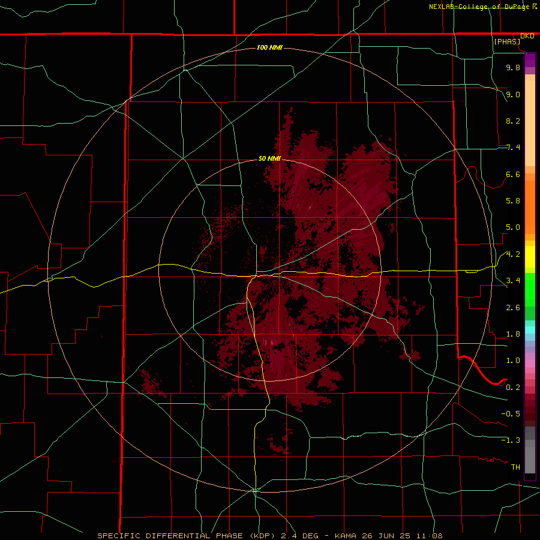The width and height of the screenshot is (540, 540).
Task: Pick the bright green segment of color bar
Action: 530,289
